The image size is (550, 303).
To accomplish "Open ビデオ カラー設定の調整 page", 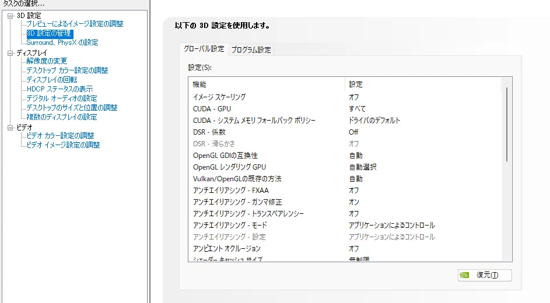I will (60, 136).
